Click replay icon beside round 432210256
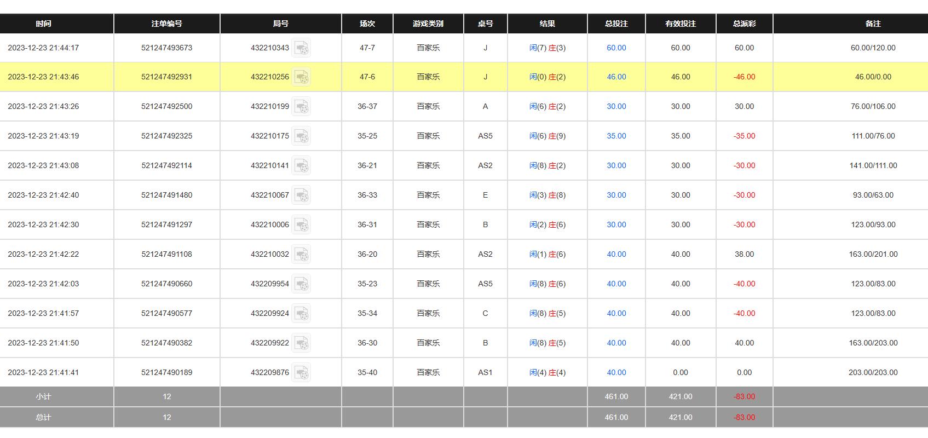 click(x=301, y=77)
